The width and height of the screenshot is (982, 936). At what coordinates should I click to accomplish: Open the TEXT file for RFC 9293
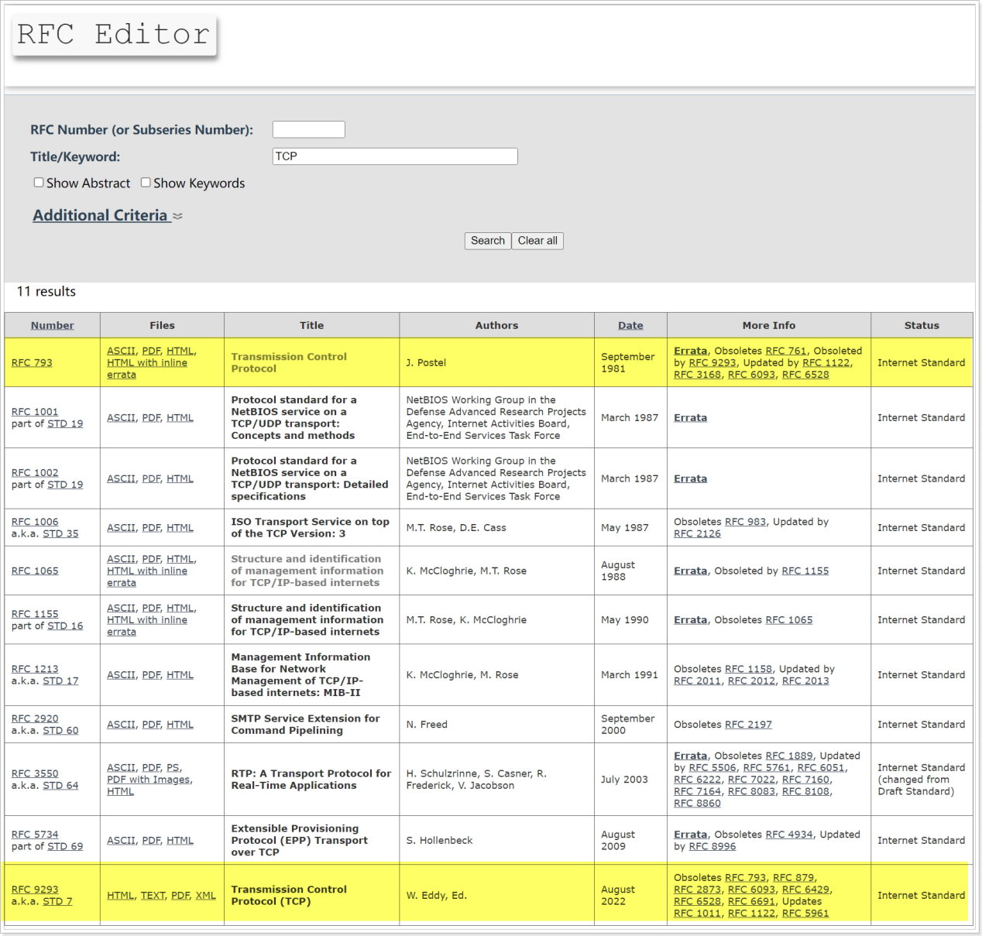(x=153, y=896)
